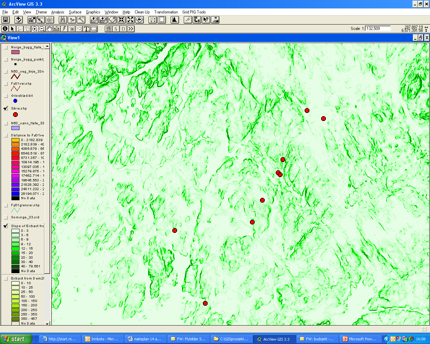Open the File menu
Viewport: 430px width, 344px height.
[x=5, y=12]
